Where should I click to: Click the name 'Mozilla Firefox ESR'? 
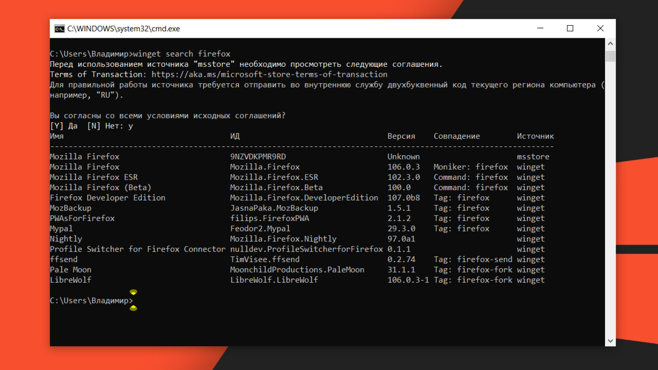[x=94, y=177]
